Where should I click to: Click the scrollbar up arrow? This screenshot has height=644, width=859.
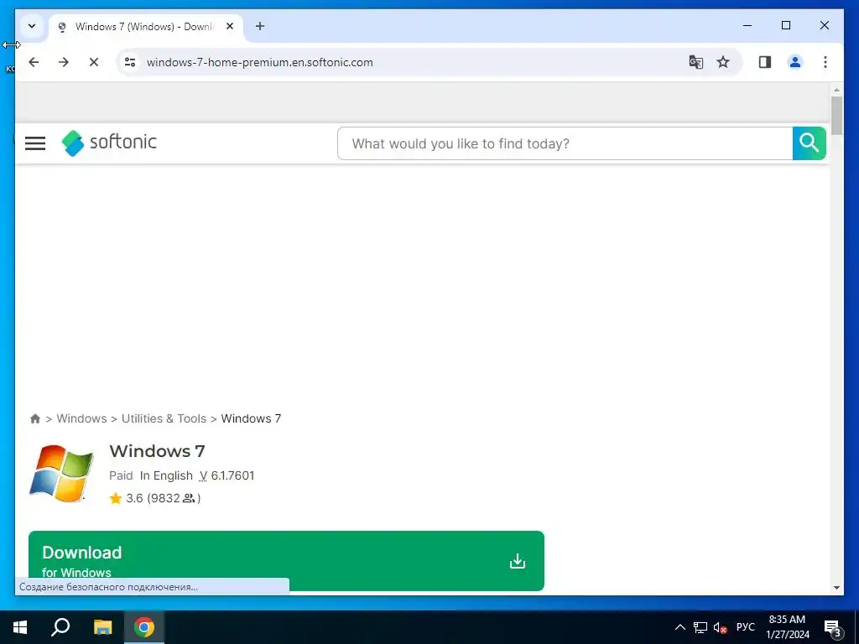pos(836,89)
